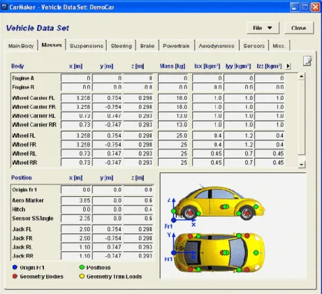This screenshot has width=322, height=294.
Task: Open the Sensors tab
Action: point(254,46)
